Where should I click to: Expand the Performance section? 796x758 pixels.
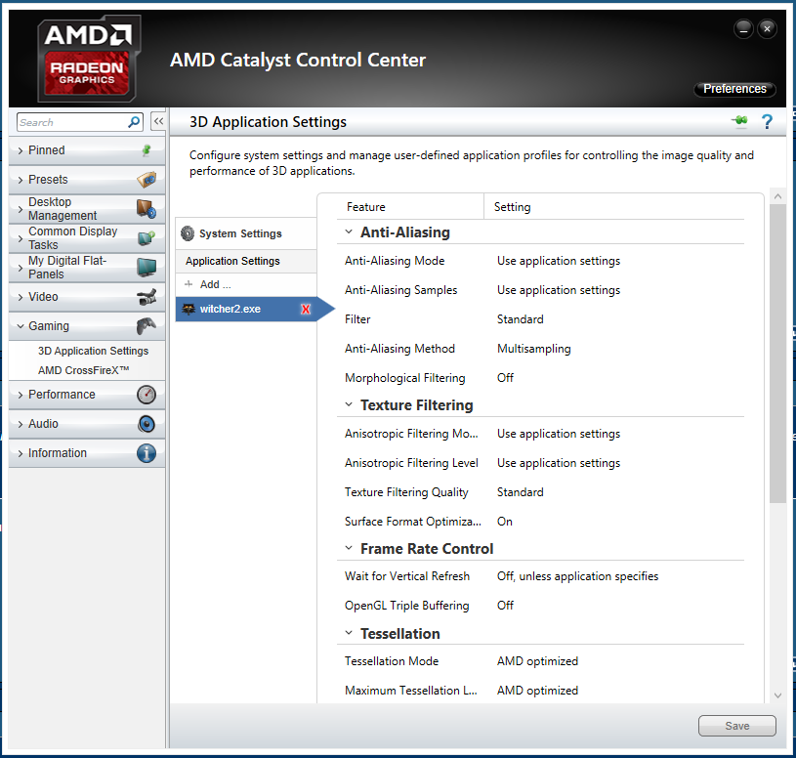point(21,395)
